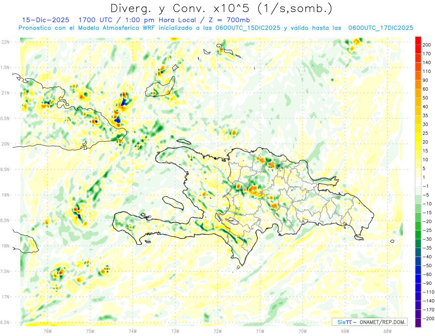Viewport: 435px width, 336px height.
Task: Pick the red top segment of the color bar
Action: point(418,40)
